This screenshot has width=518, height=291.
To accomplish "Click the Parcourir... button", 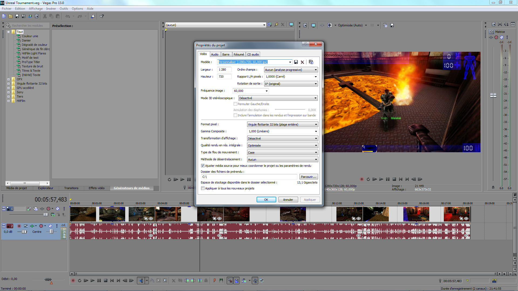I will (308, 177).
